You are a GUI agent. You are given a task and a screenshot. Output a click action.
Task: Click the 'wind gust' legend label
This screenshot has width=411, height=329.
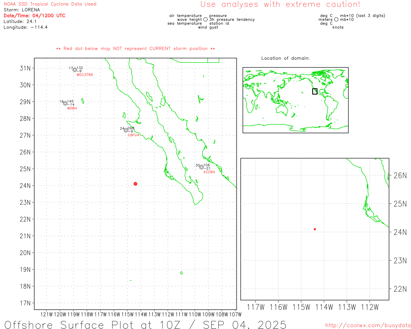(208, 27)
